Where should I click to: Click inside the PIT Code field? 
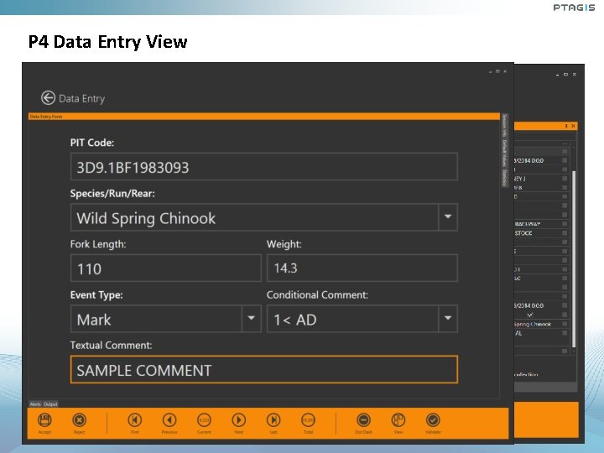264,167
